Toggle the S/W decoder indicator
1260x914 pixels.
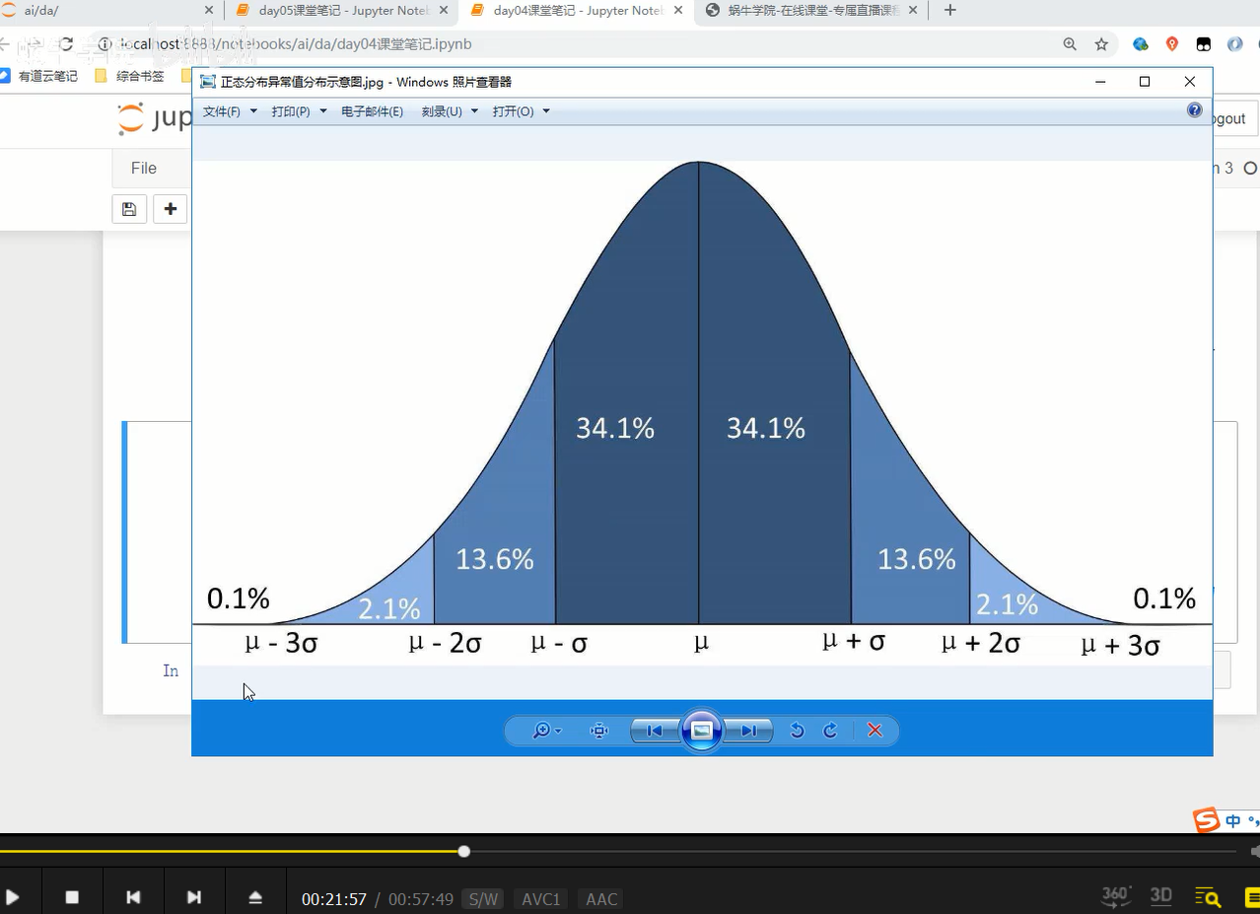click(x=483, y=898)
